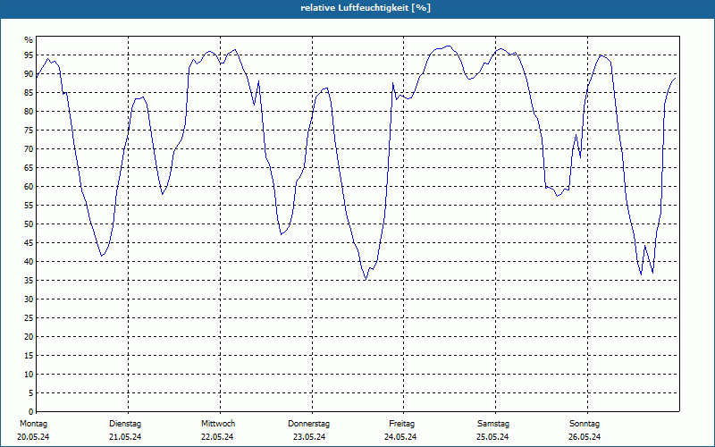Click the date label 24.05.24

point(400,437)
